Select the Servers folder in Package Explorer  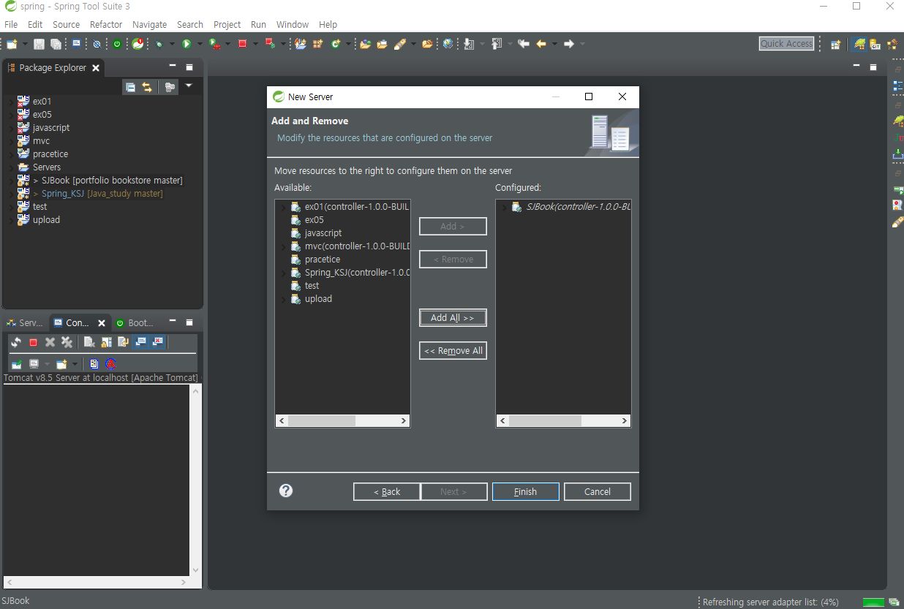click(x=47, y=167)
